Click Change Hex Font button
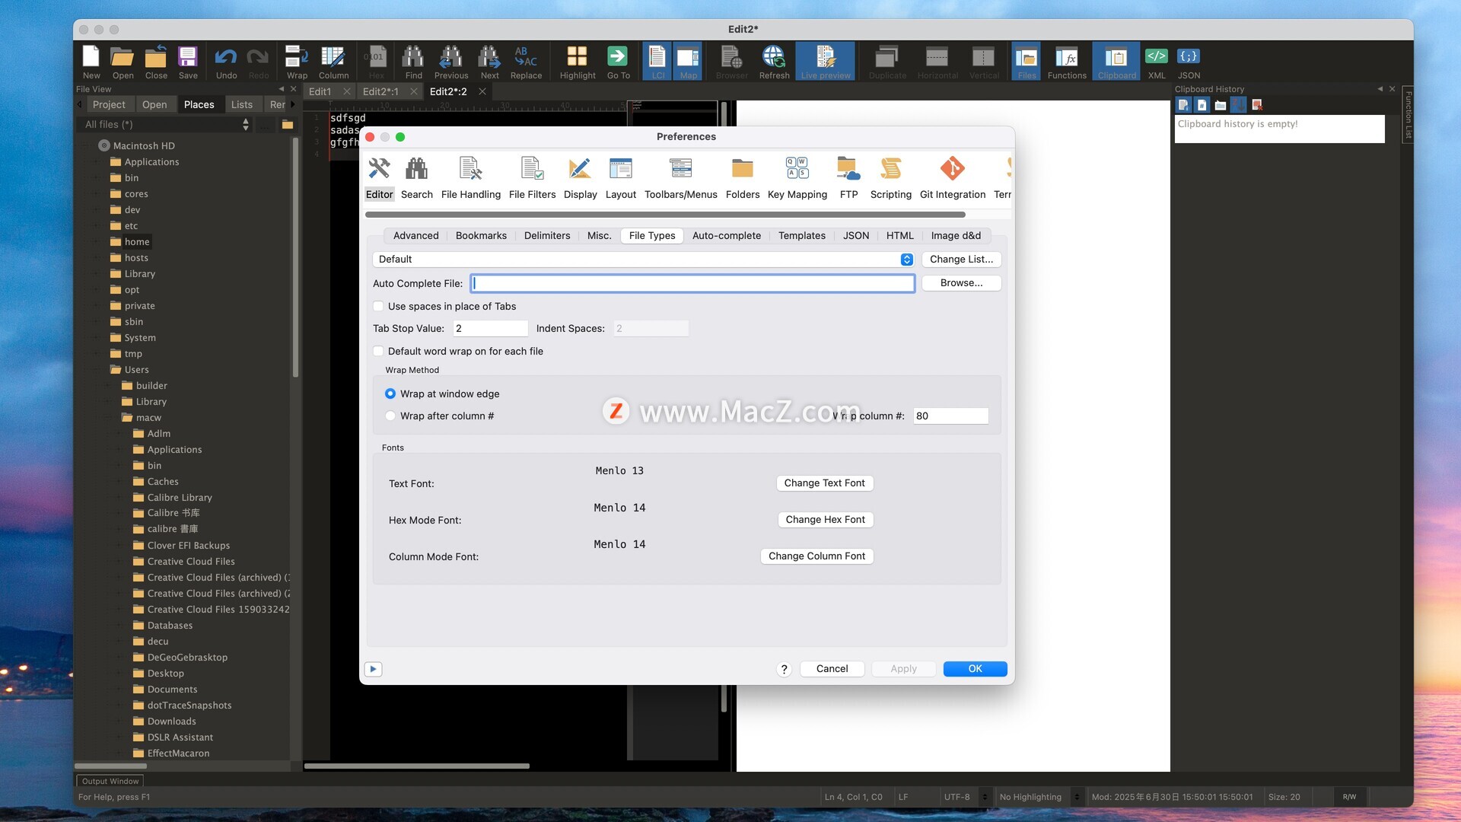Viewport: 1461px width, 822px height. click(825, 519)
